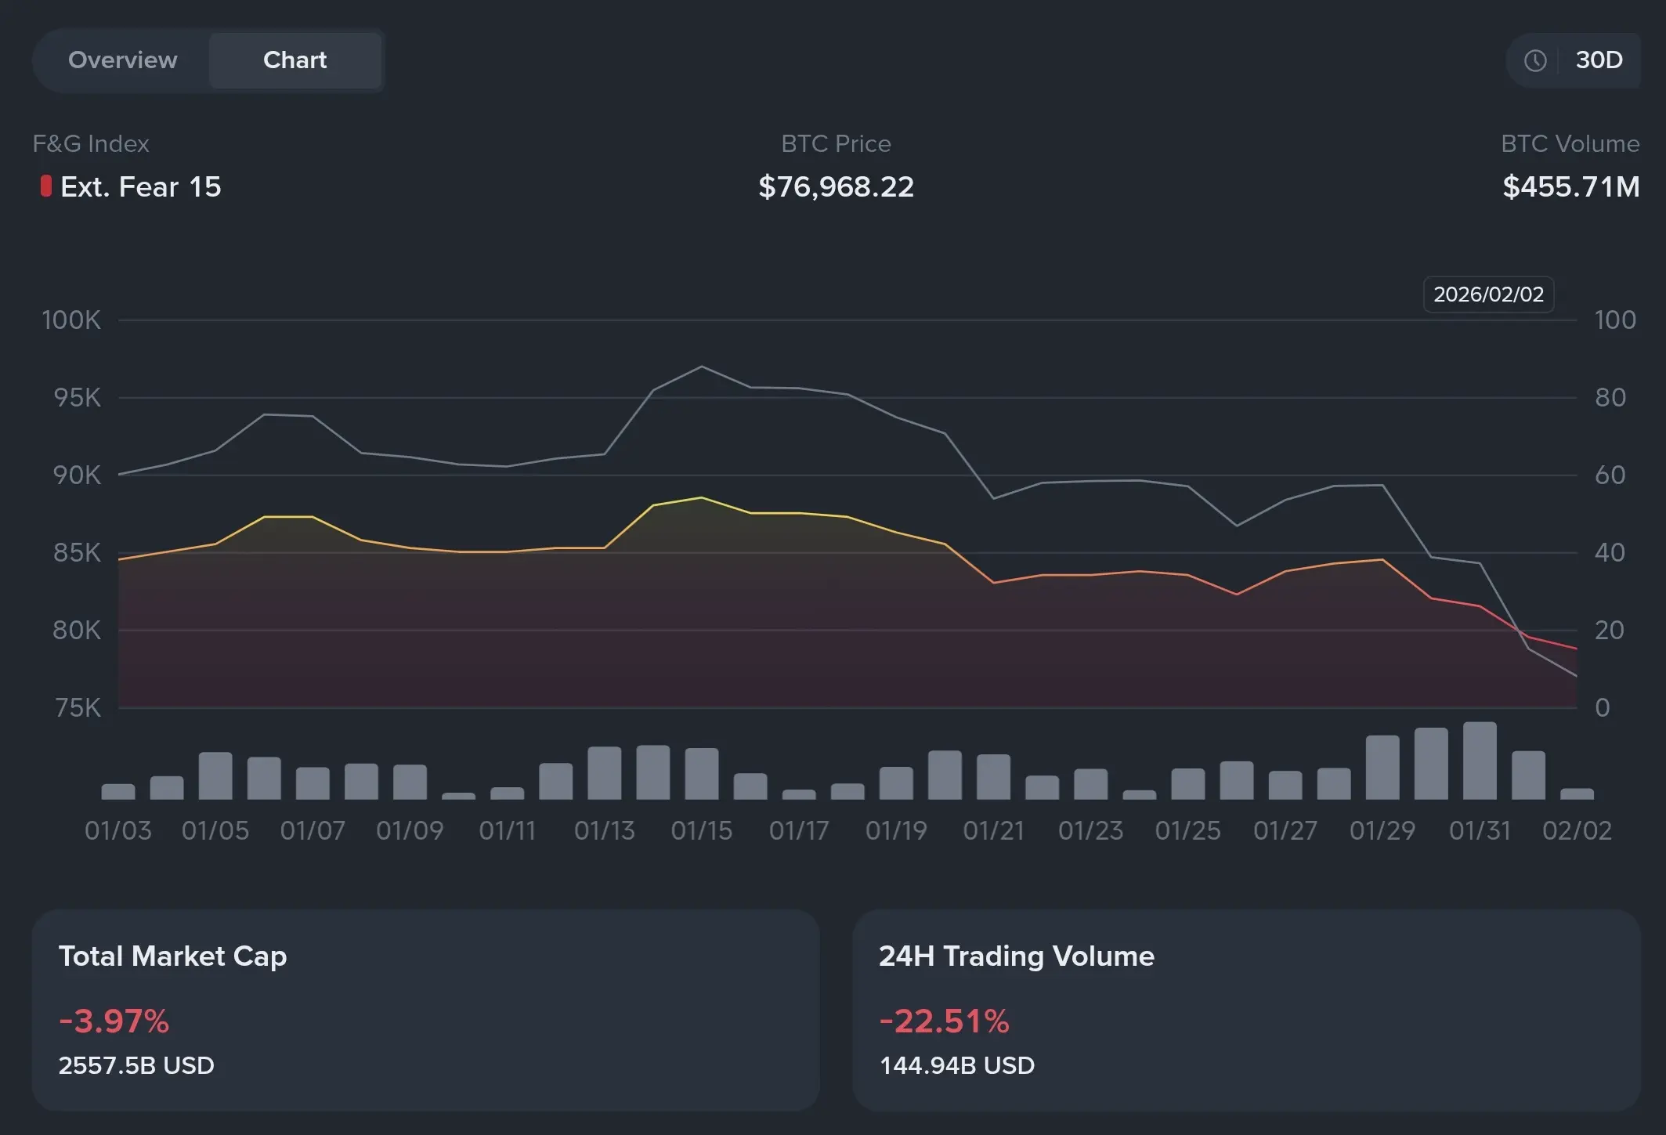Switch to the Overview tab
Screen dimensions: 1666x1135
click(122, 60)
